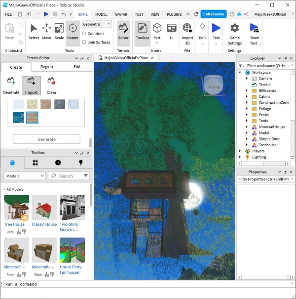Click the Classic House model thumbnail

(x=44, y=208)
